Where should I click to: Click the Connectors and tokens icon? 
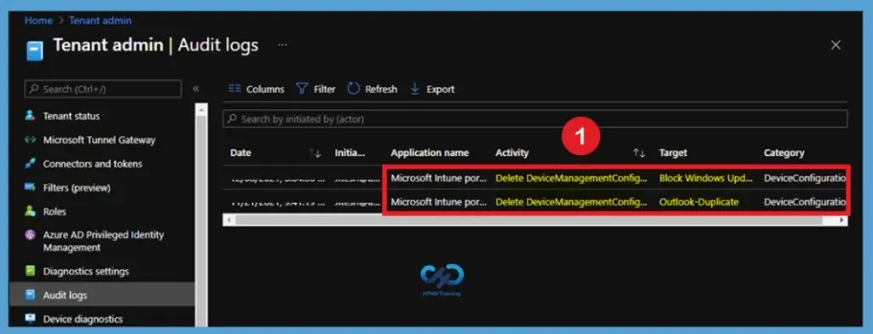click(30, 164)
